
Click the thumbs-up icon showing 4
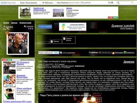[x=4, y=29]
